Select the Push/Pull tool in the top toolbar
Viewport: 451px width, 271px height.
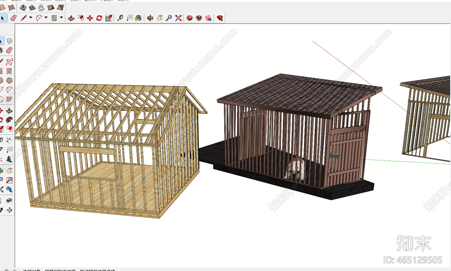coord(71,18)
